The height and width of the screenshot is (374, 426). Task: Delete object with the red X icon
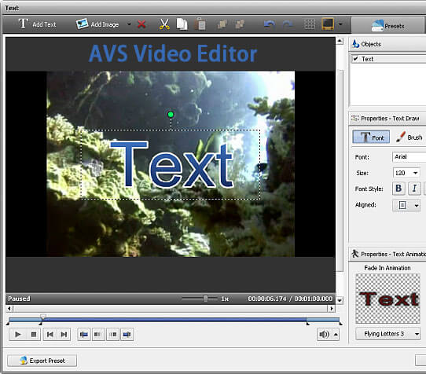141,24
